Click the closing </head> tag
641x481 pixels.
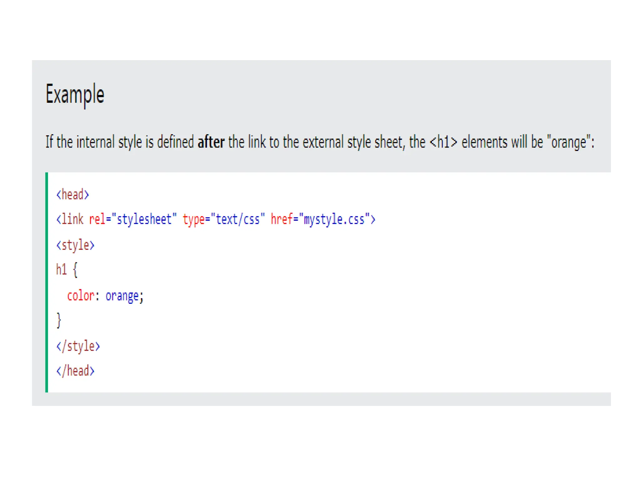pyautogui.click(x=75, y=371)
